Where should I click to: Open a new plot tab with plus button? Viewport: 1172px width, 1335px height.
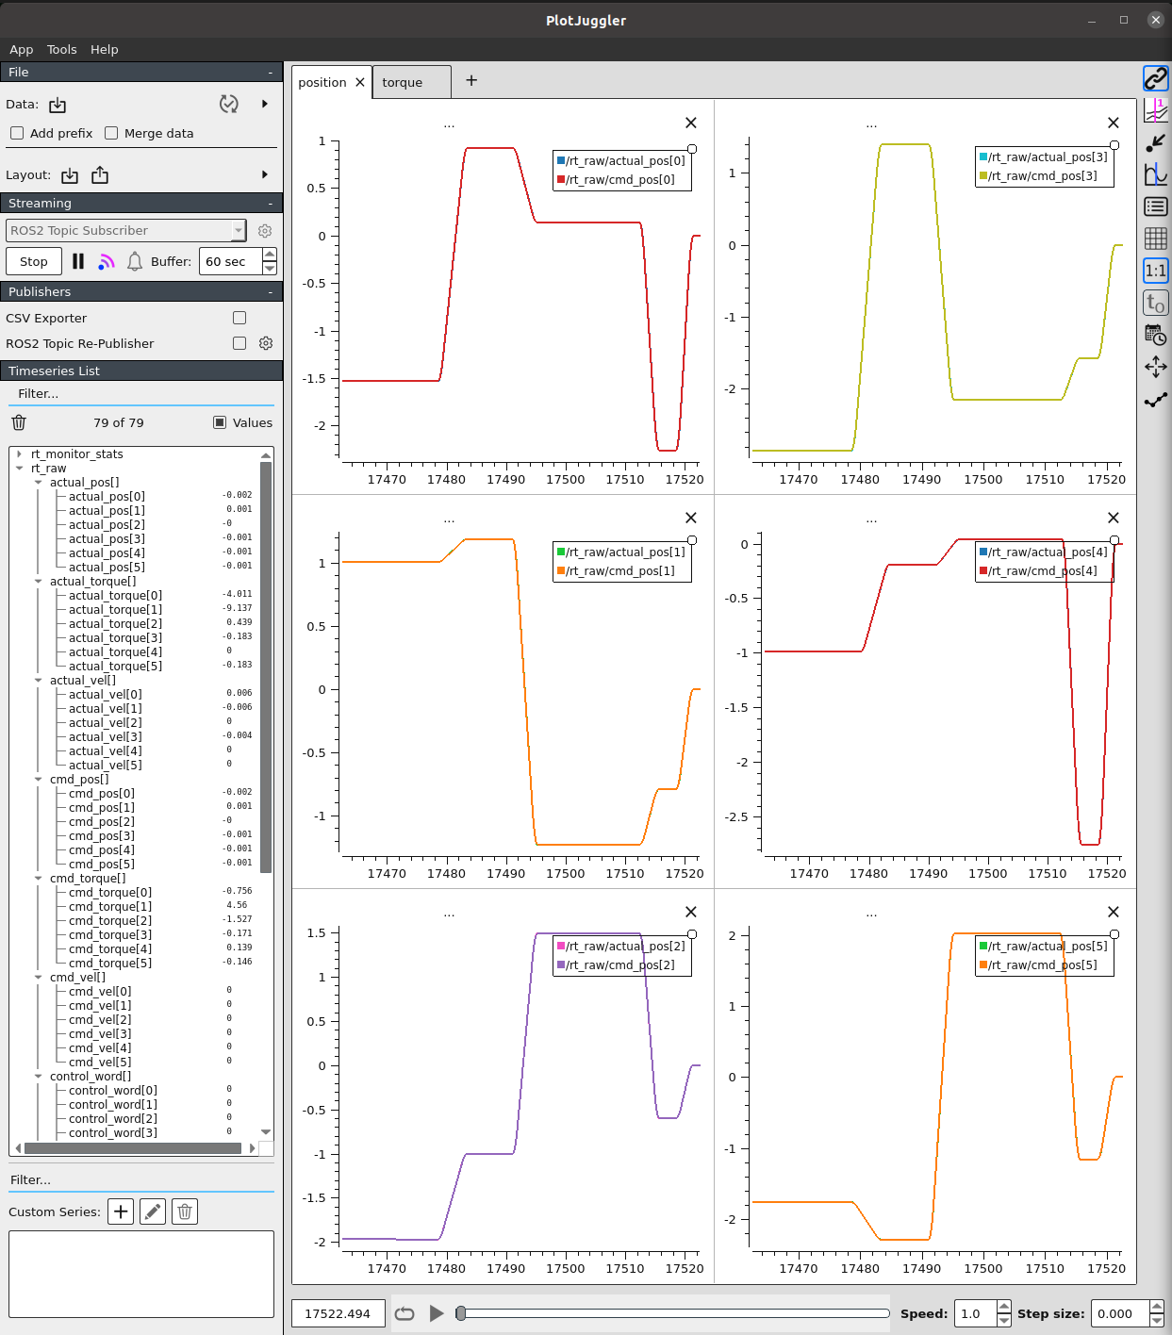(x=471, y=81)
